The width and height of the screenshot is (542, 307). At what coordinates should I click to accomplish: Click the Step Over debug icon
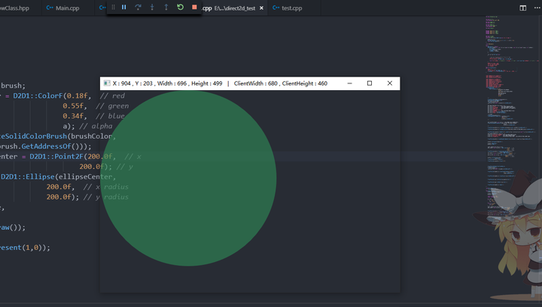click(138, 8)
